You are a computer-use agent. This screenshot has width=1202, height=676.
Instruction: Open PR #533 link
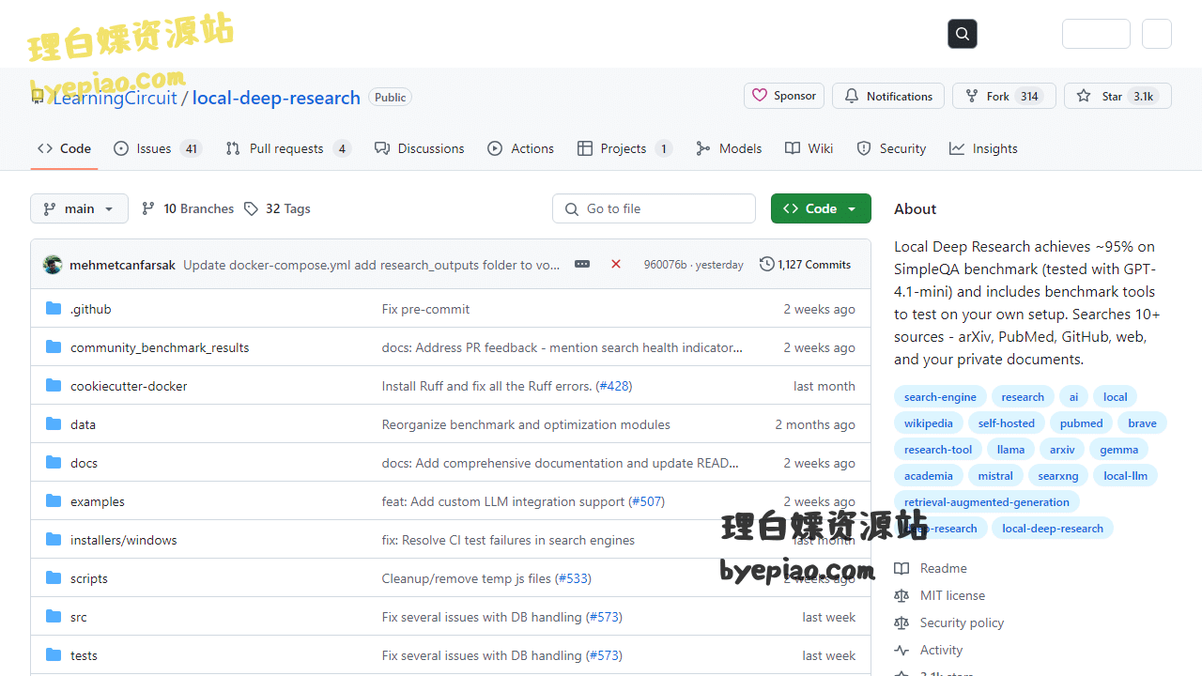tap(574, 578)
